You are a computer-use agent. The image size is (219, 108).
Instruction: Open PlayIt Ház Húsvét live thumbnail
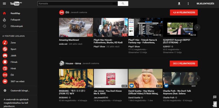(x=111, y=28)
